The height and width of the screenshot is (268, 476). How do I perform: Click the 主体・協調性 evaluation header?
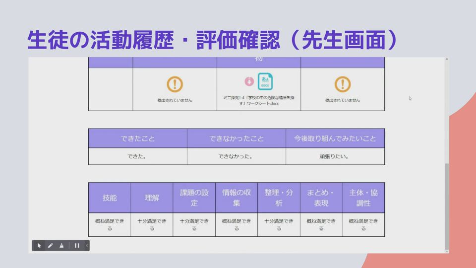tap(363, 198)
